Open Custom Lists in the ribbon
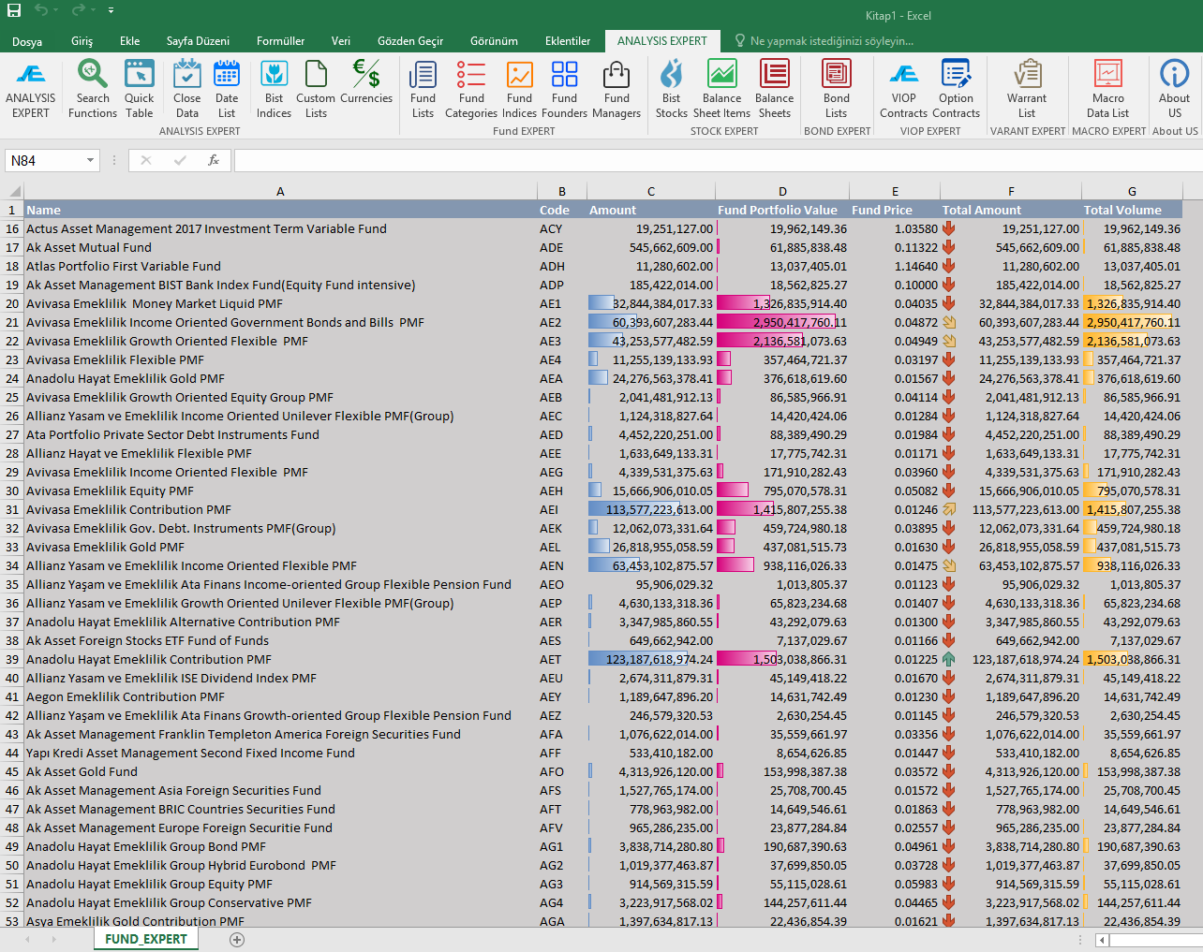Viewport: 1203px width, 952px height. tap(316, 89)
